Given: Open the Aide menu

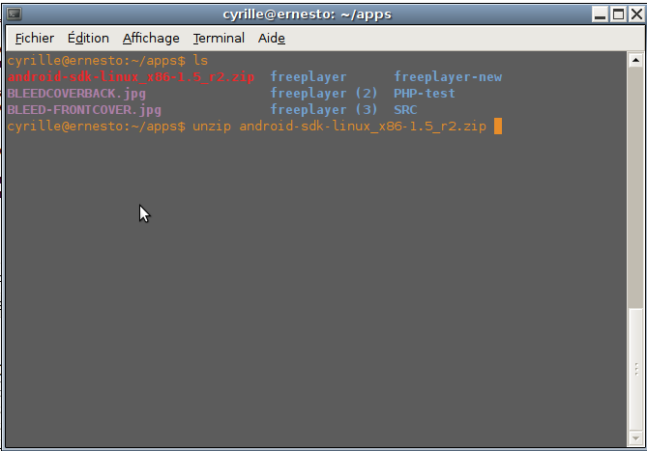Looking at the screenshot, I should 271,38.
